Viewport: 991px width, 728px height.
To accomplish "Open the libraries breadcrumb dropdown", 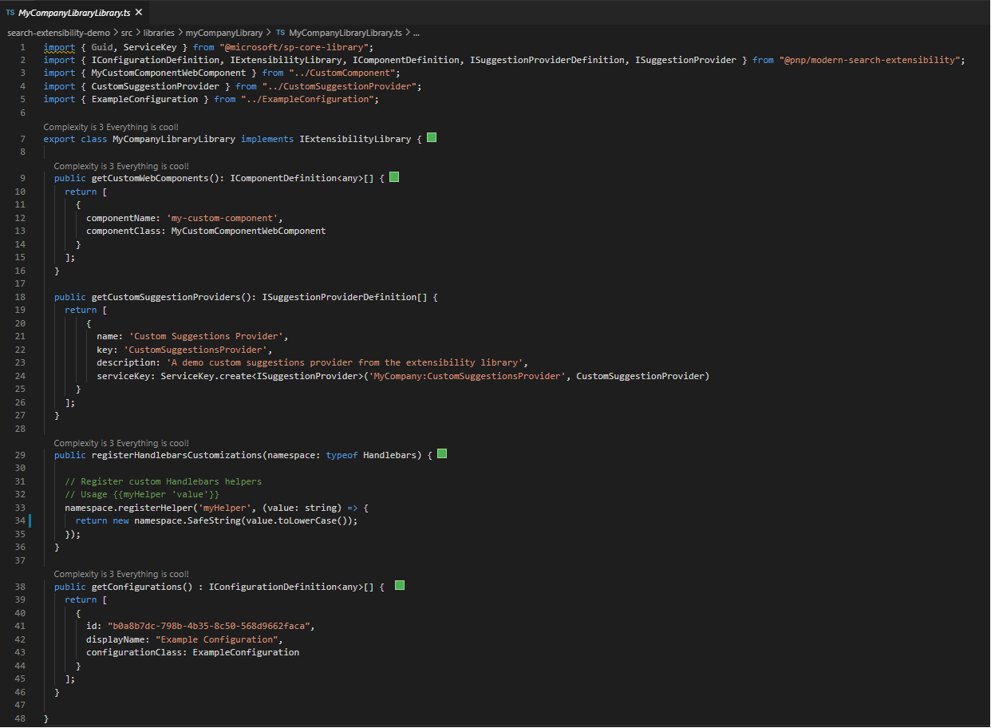I will (x=159, y=33).
